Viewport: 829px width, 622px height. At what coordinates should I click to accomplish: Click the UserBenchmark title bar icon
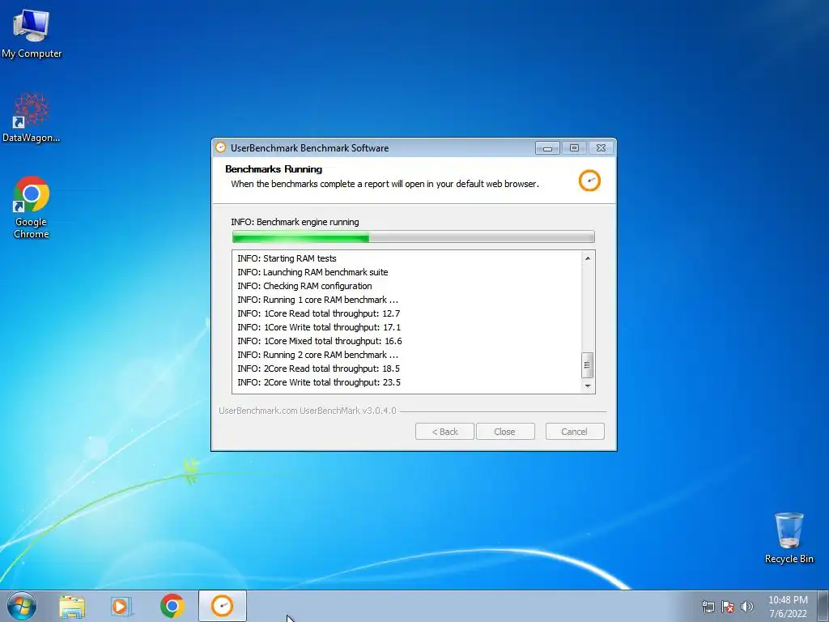tap(220, 147)
